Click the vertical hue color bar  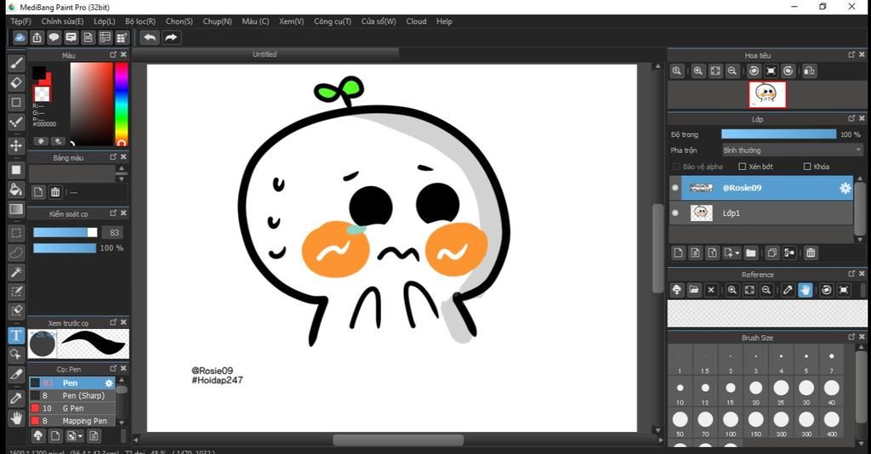pyautogui.click(x=121, y=104)
